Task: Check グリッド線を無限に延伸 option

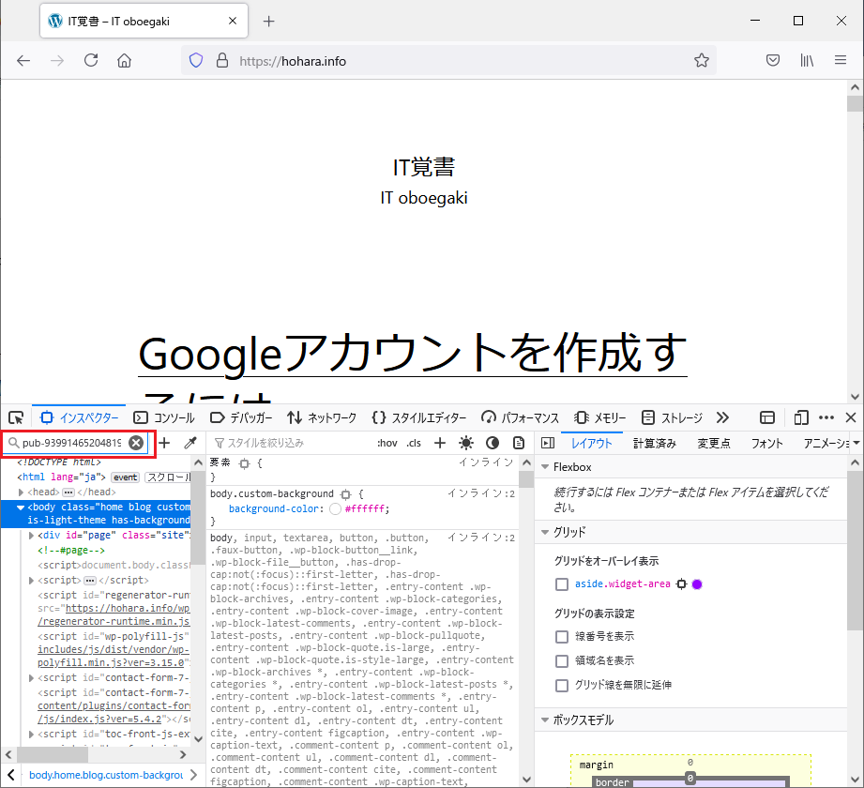Action: click(562, 686)
